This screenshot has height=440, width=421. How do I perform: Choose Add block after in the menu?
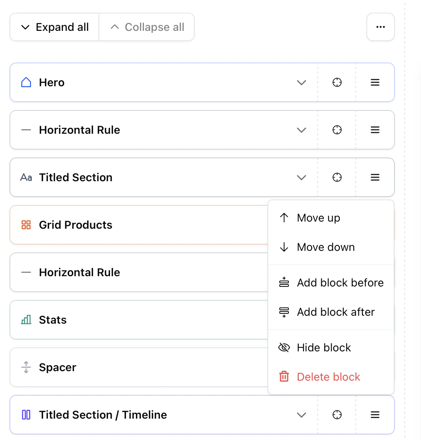click(x=336, y=312)
